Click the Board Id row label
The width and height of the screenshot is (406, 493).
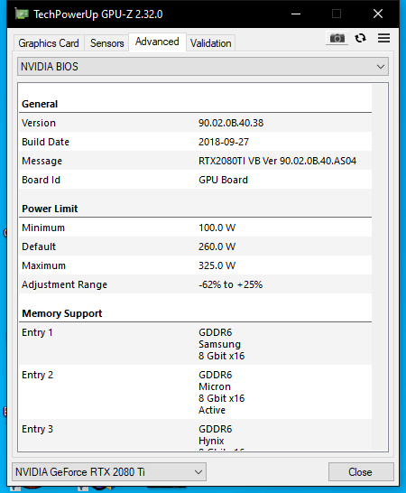(41, 180)
